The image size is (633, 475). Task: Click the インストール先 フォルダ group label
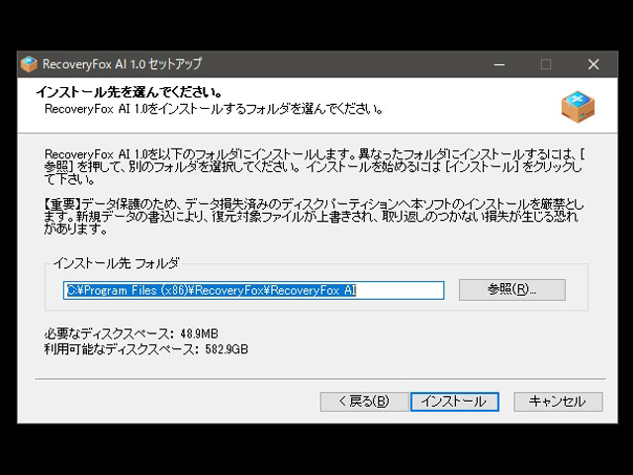point(117,263)
